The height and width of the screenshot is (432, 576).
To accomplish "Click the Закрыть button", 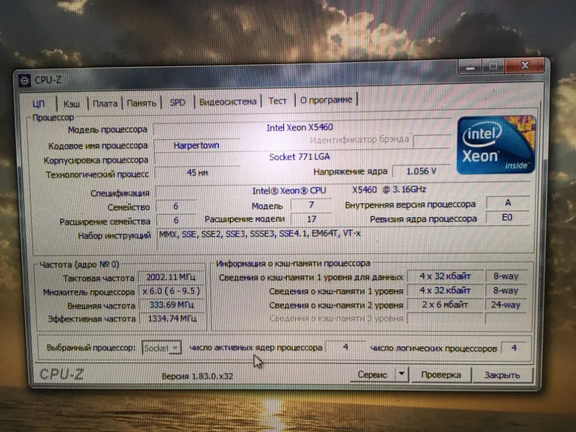I will pyautogui.click(x=502, y=375).
